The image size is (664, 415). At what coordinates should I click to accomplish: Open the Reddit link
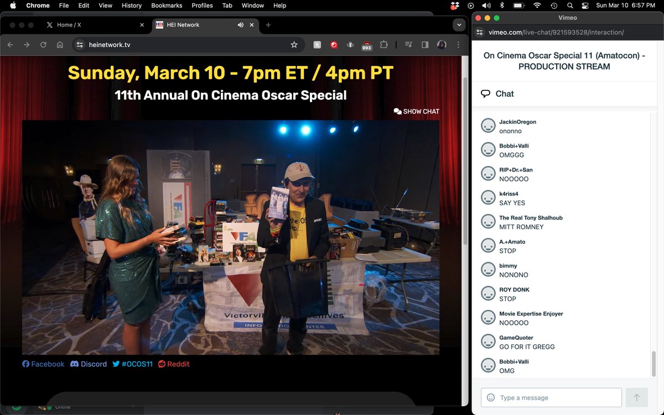tap(174, 364)
